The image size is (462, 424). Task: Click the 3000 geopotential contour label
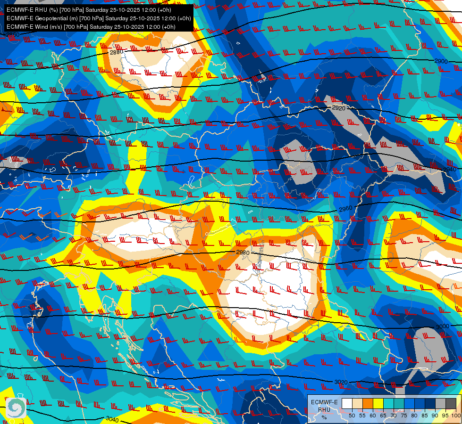[443, 326]
